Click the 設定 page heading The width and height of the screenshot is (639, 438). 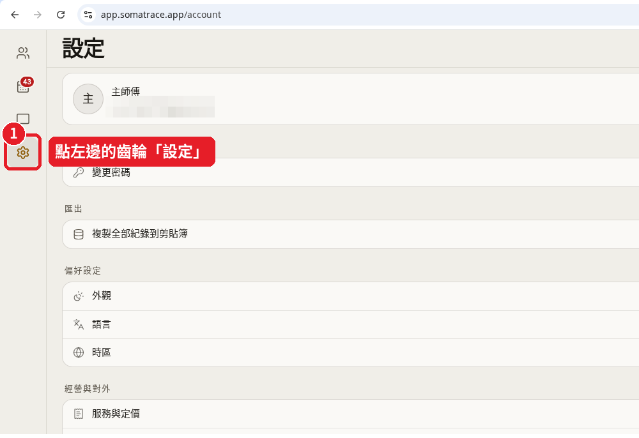pyautogui.click(x=84, y=49)
